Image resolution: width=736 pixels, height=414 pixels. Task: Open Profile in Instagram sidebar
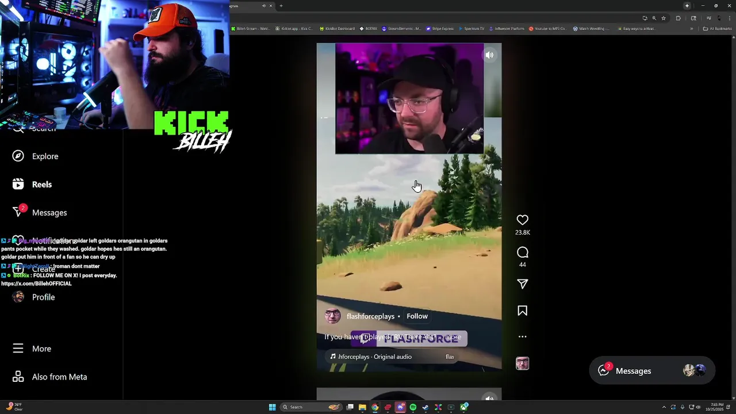(43, 297)
